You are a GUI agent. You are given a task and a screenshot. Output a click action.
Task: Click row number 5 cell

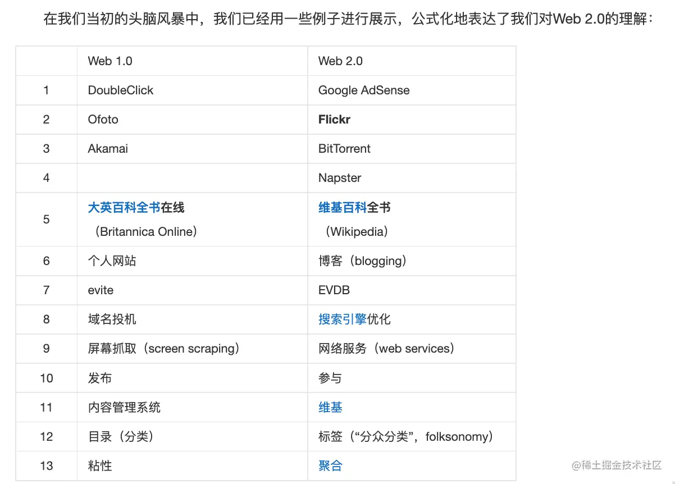point(47,220)
